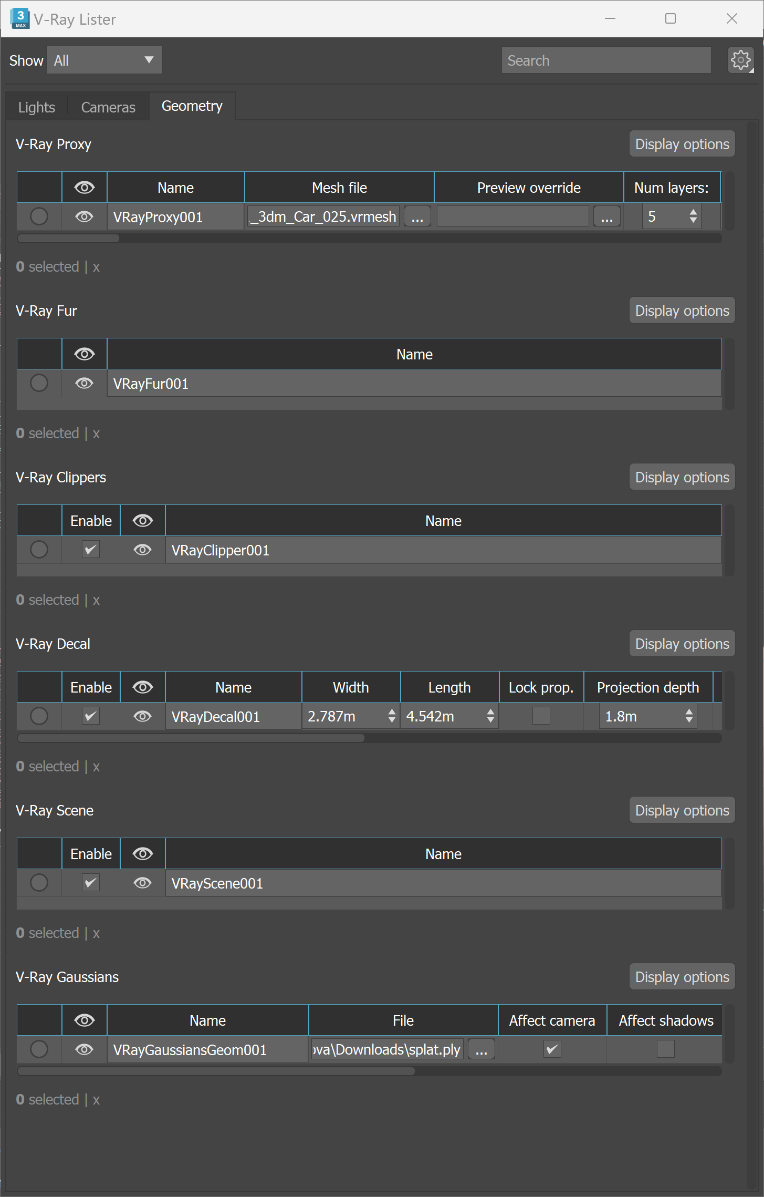Toggle visibility eye for VRayProxy001

pos(84,216)
